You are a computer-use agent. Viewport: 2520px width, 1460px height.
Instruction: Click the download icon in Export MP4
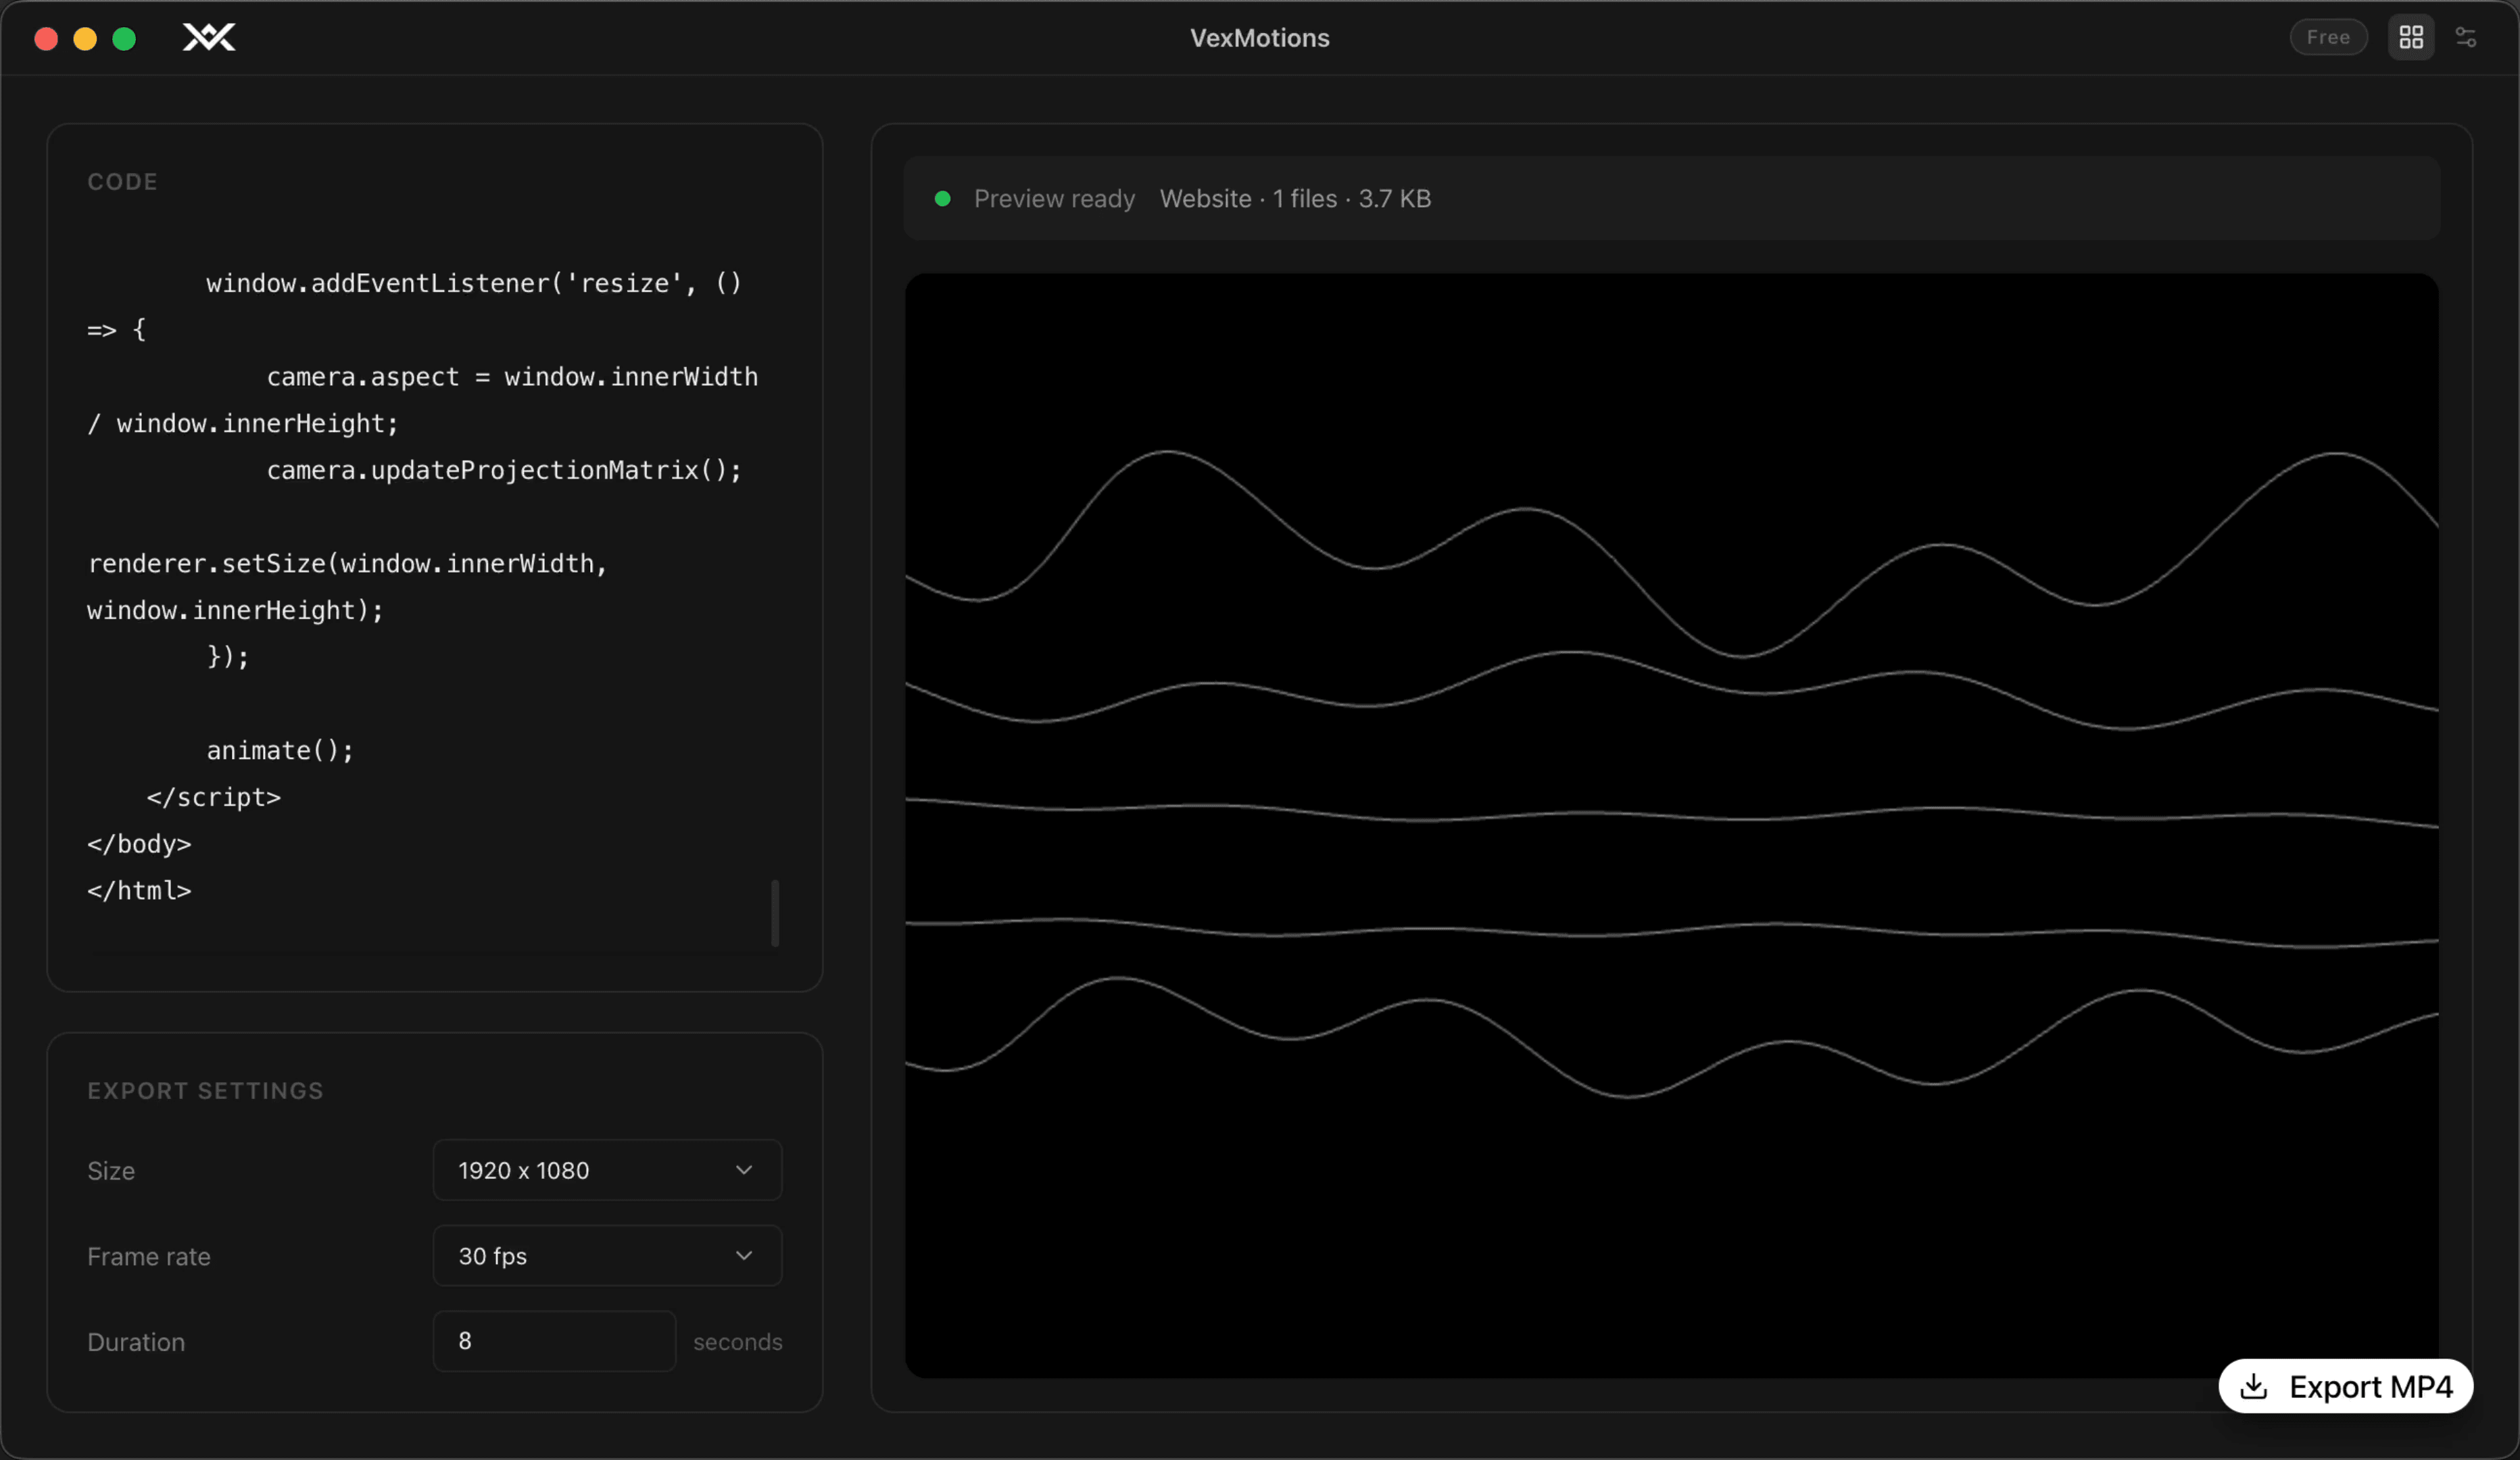coord(2254,1387)
